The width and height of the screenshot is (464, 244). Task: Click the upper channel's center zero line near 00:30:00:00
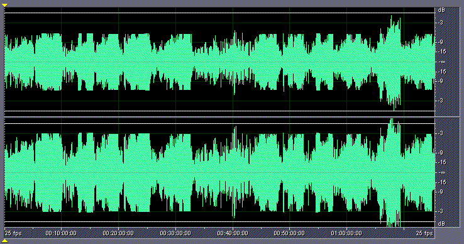(x=175, y=62)
